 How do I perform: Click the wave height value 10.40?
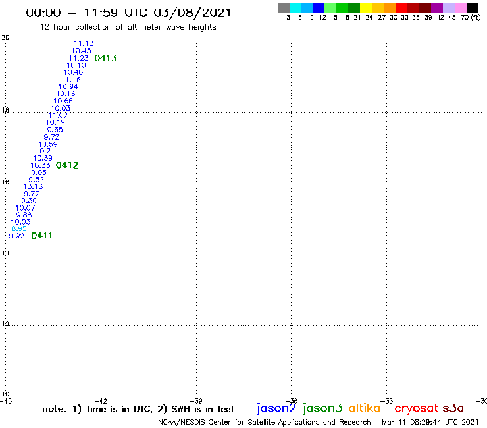[x=74, y=72]
